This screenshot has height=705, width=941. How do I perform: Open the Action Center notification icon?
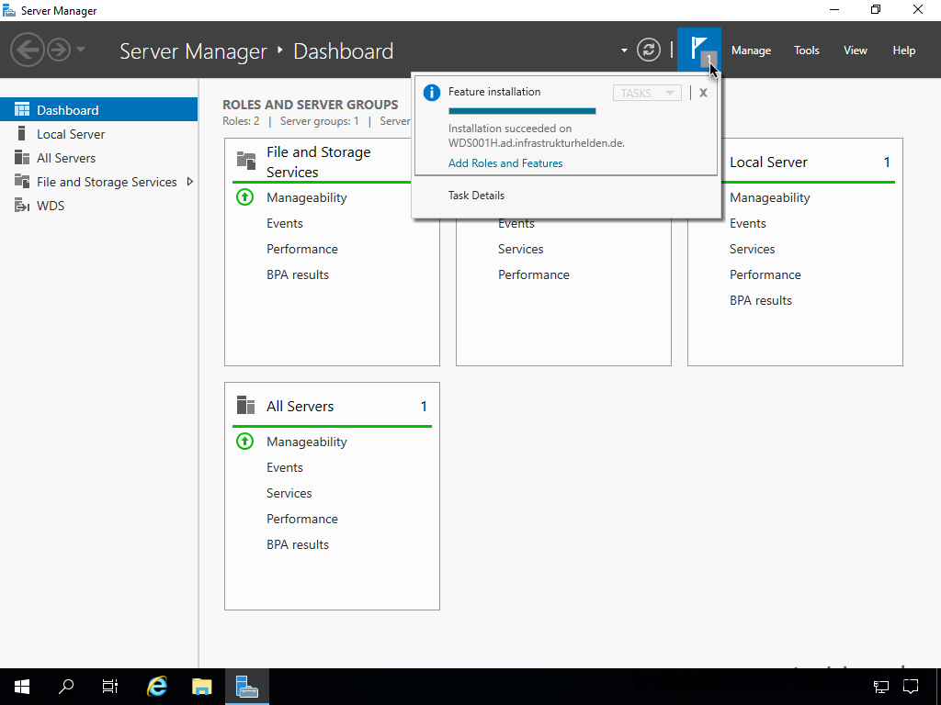(x=911, y=687)
